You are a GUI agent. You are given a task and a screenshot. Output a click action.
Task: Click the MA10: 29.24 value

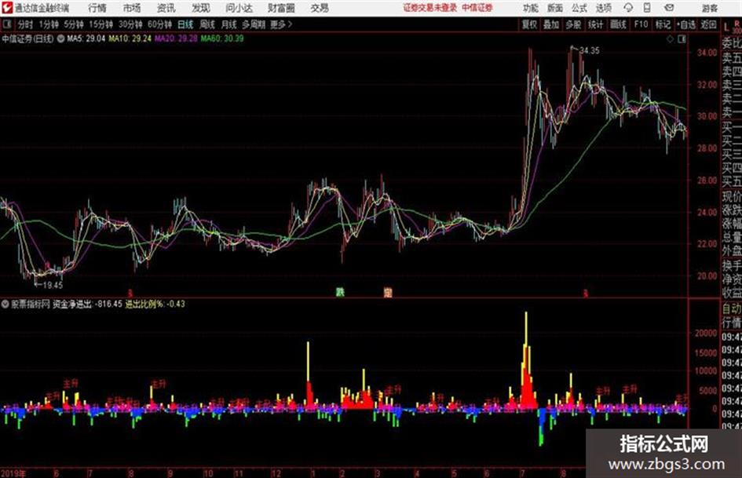coord(130,38)
